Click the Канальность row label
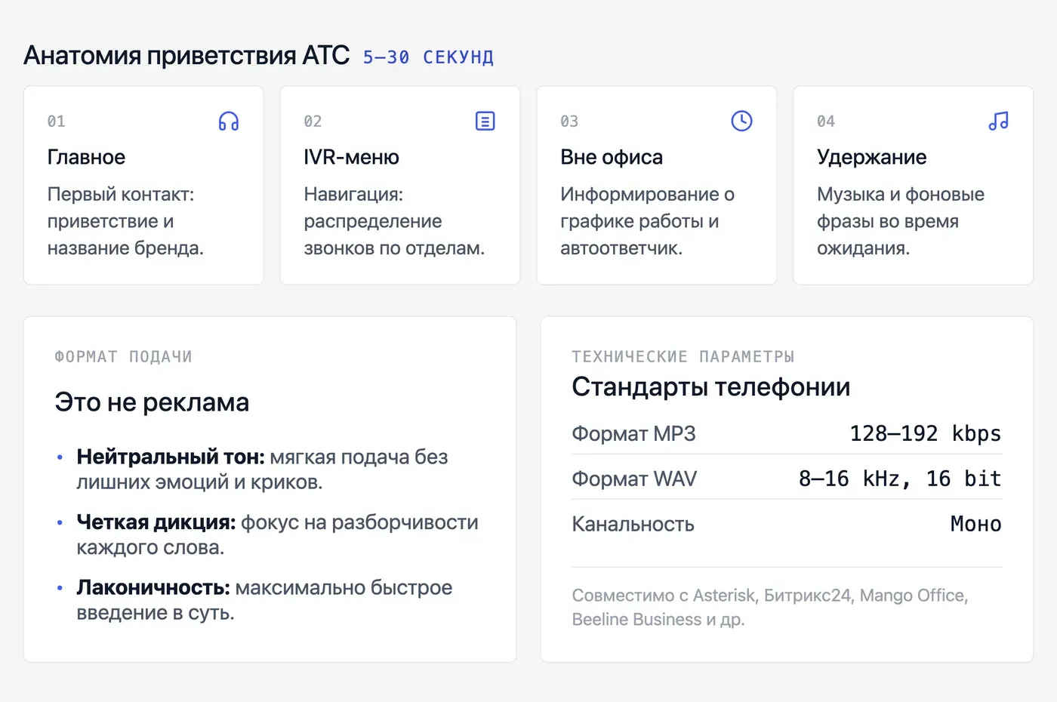 pos(633,524)
